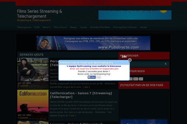Open the Lexique menu item
The image size is (187, 124).
(x=84, y=27)
